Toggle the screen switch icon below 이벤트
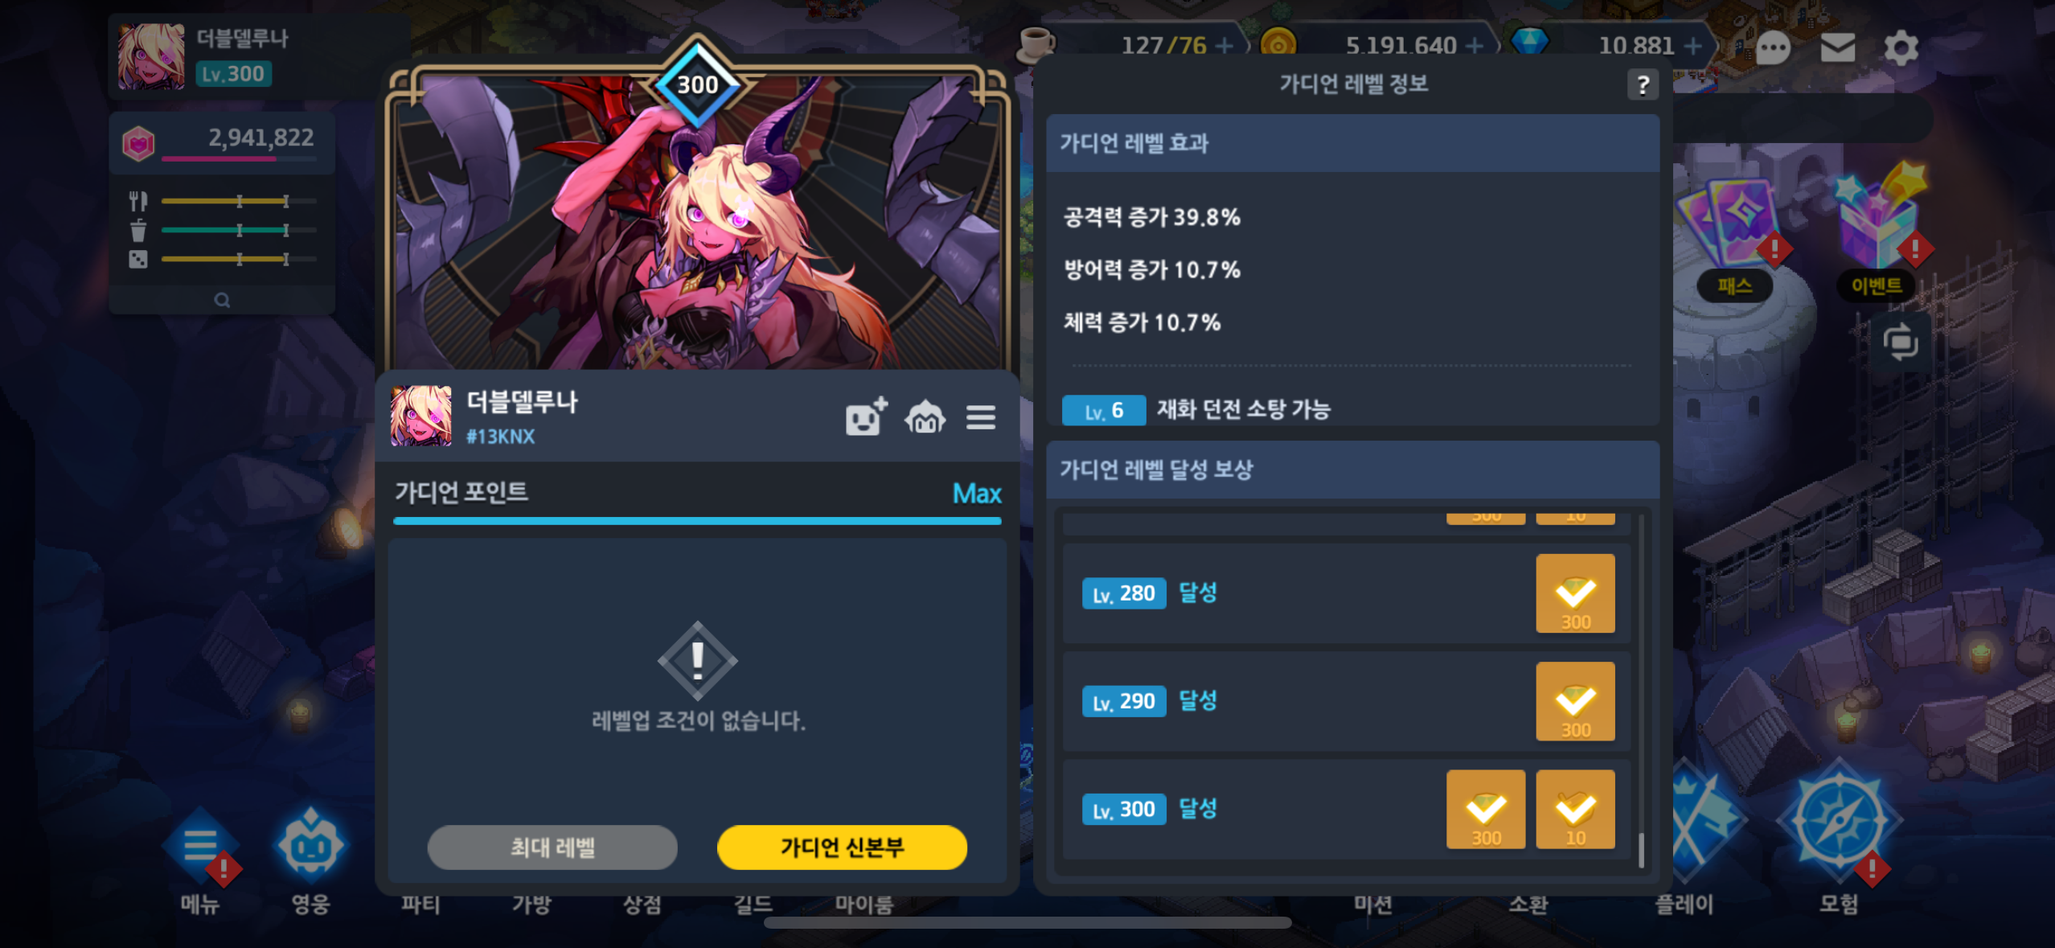The width and height of the screenshot is (2055, 948). click(1901, 343)
